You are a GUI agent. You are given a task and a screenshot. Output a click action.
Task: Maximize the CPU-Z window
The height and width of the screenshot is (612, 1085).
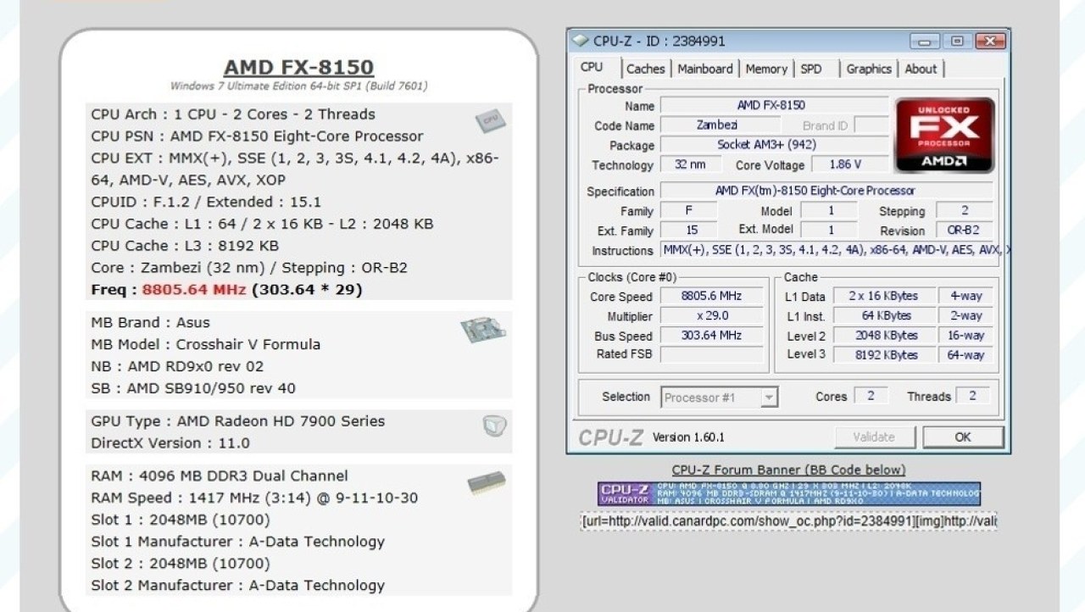(957, 41)
